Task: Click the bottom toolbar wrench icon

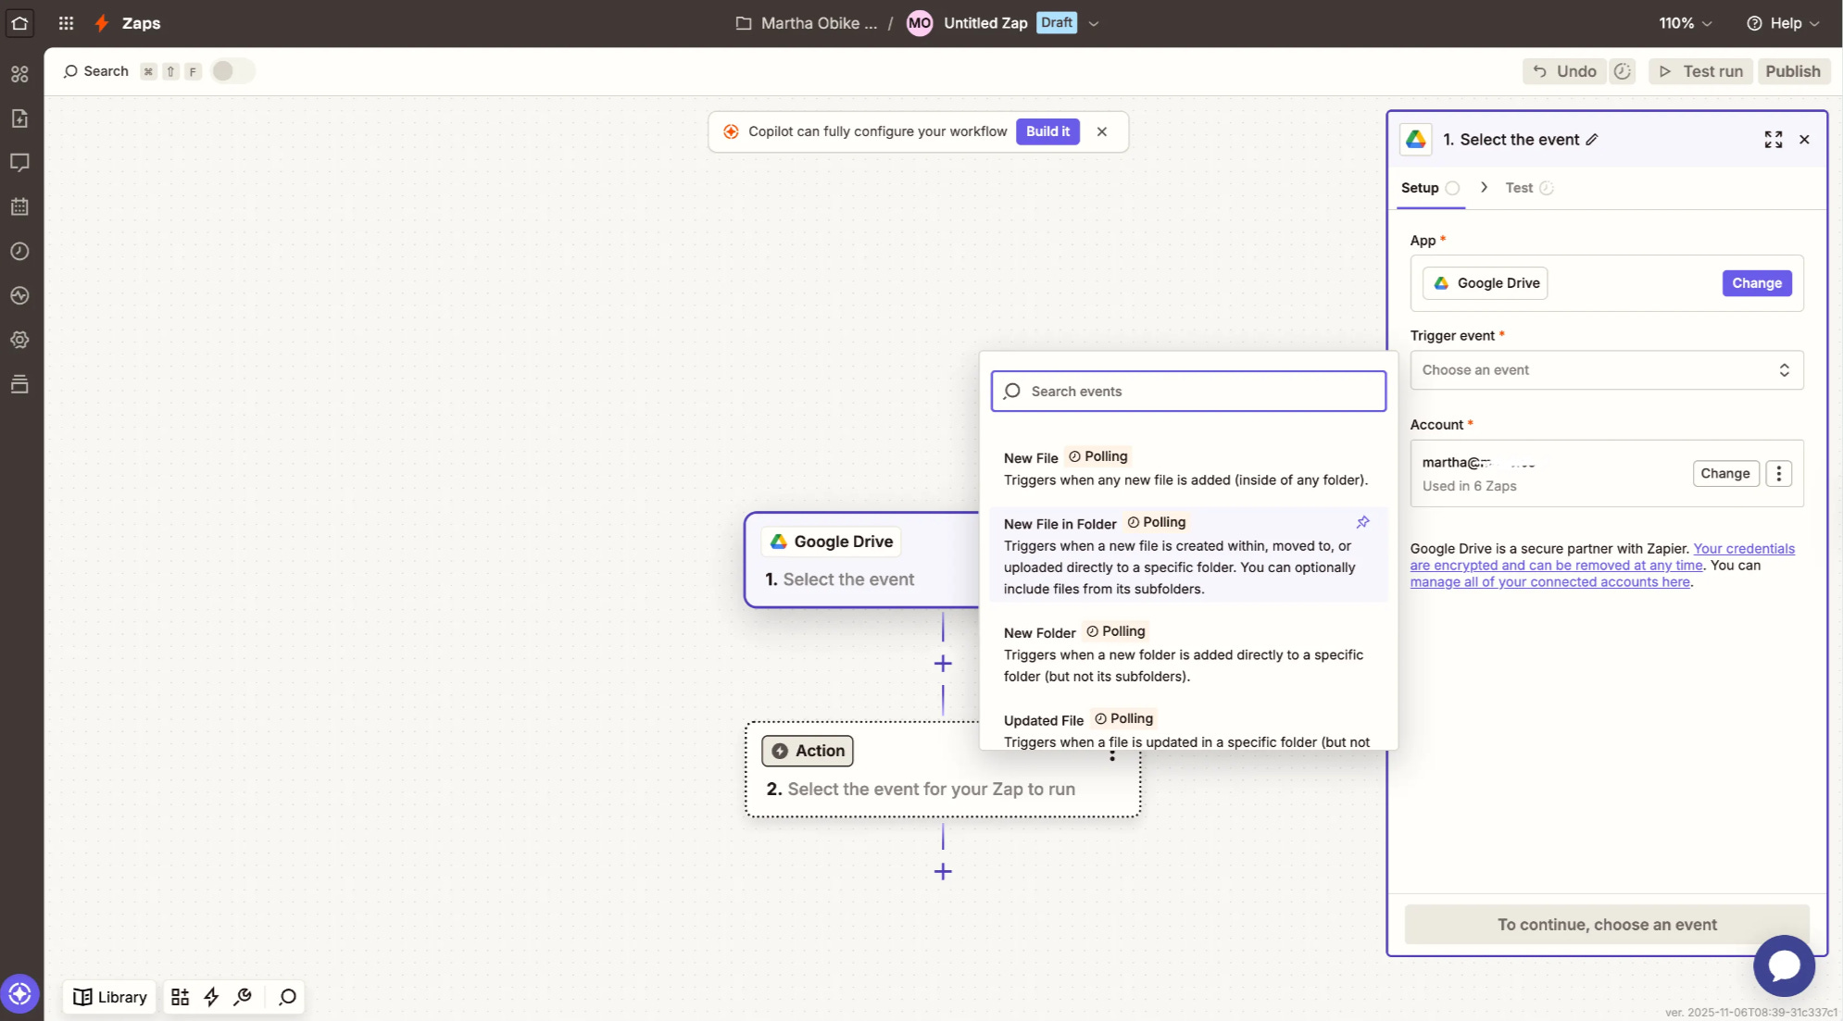Action: (x=243, y=997)
